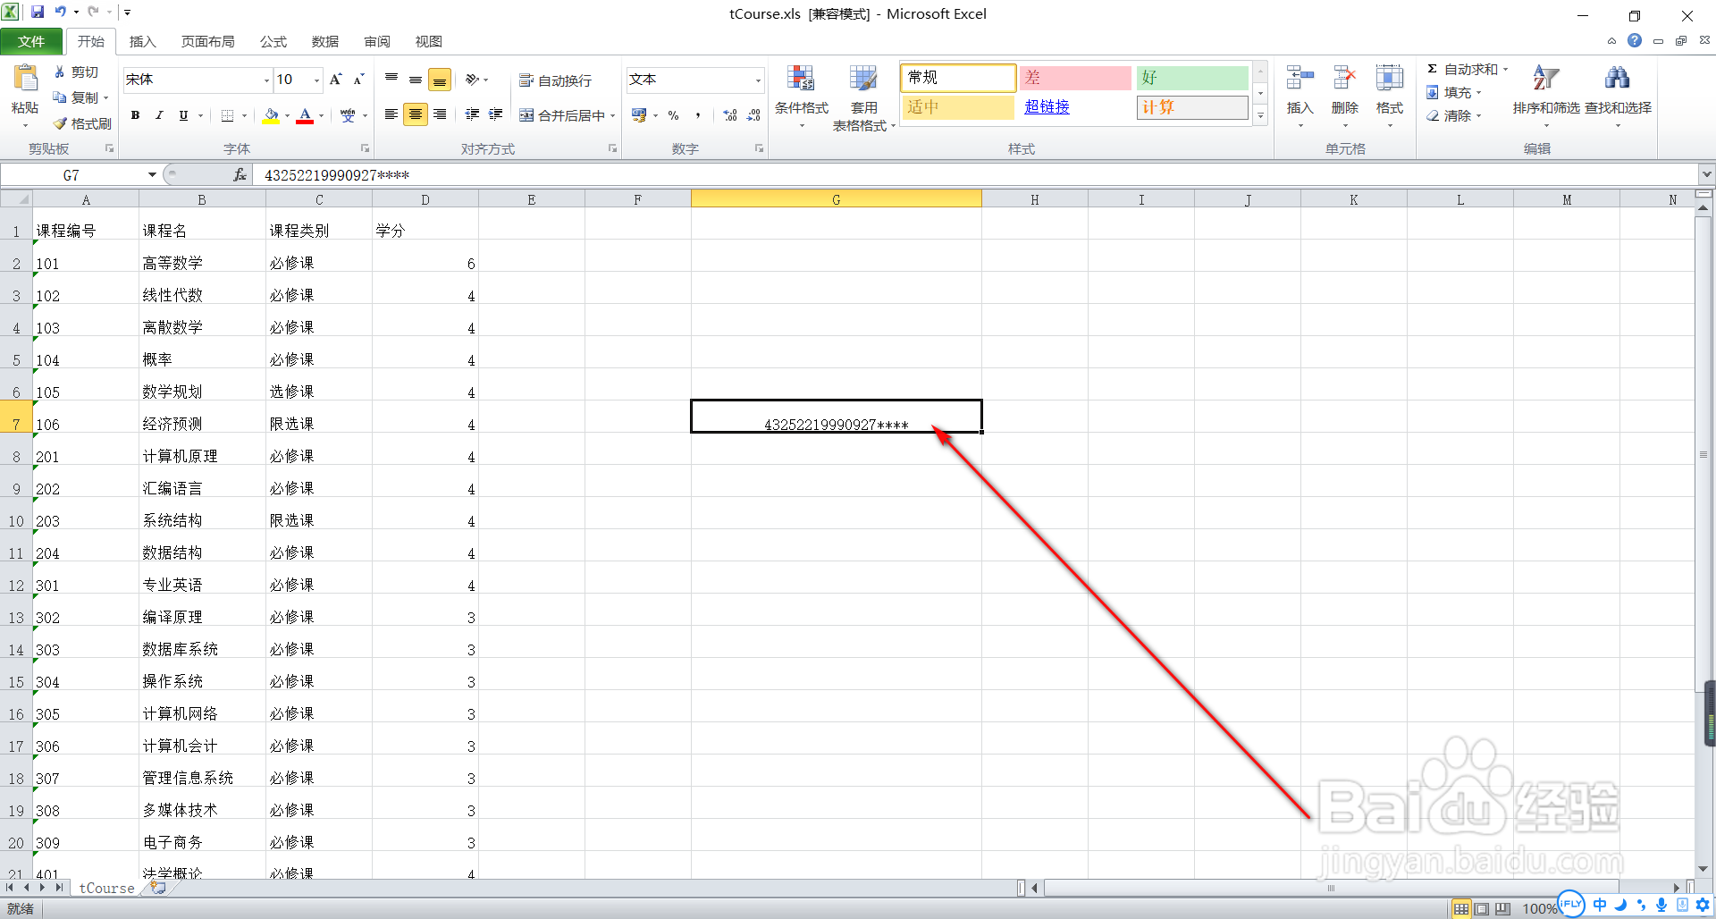Click the yellow fill color bucket
The height and width of the screenshot is (919, 1716).
[271, 115]
